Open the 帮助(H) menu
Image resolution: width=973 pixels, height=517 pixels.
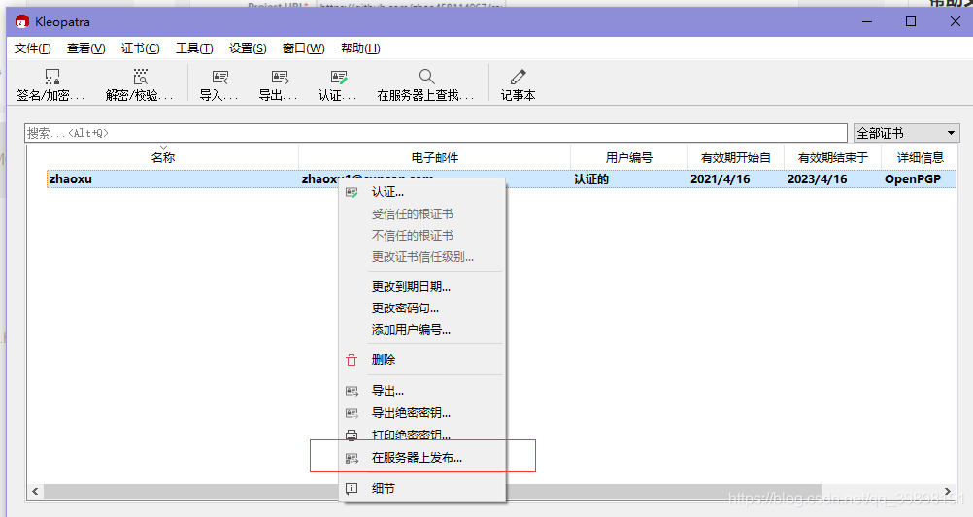tap(360, 48)
